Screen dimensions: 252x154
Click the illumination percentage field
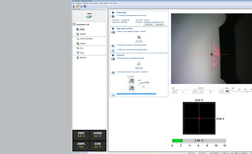click(210, 92)
